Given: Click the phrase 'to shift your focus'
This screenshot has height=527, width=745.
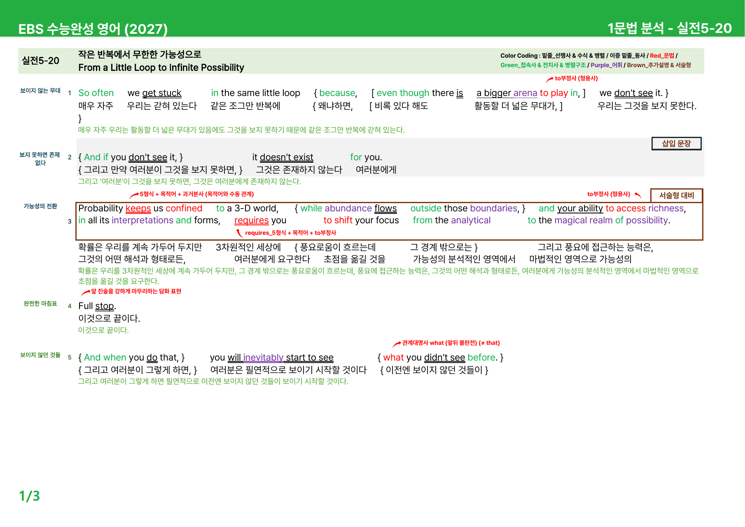Looking at the screenshot, I should click(x=361, y=220).
